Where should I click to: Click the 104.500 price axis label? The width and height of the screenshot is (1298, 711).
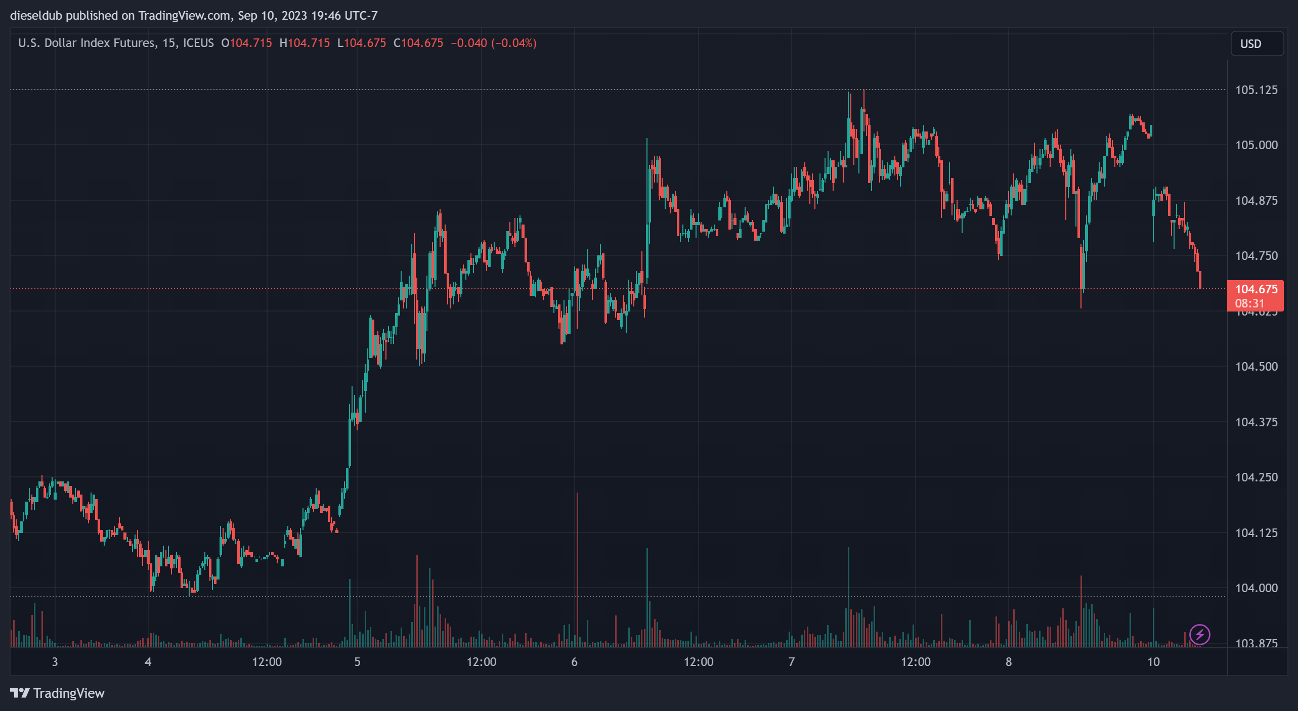tap(1256, 367)
